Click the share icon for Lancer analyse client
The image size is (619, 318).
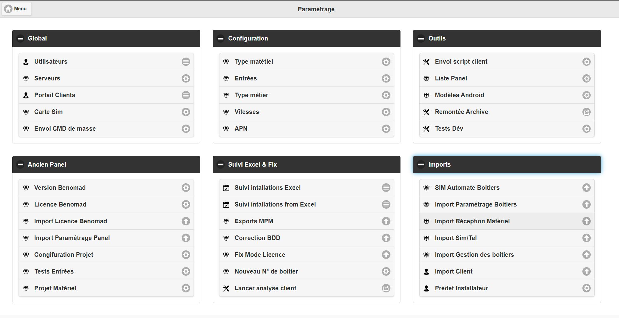click(x=386, y=288)
